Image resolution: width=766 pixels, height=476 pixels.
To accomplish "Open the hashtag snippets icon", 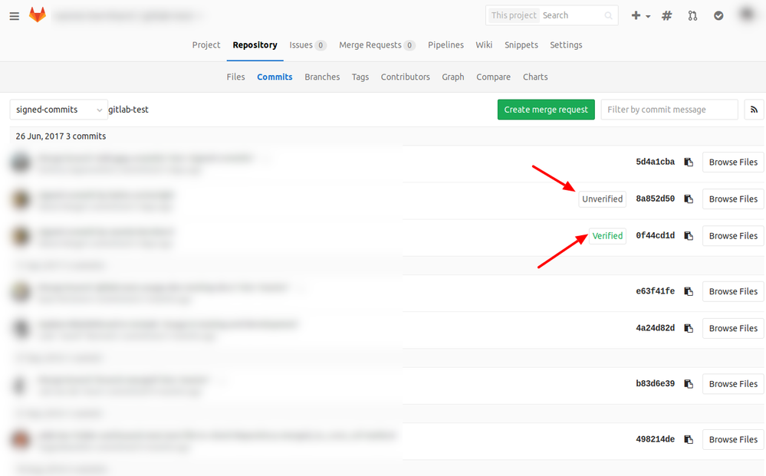I will (667, 15).
